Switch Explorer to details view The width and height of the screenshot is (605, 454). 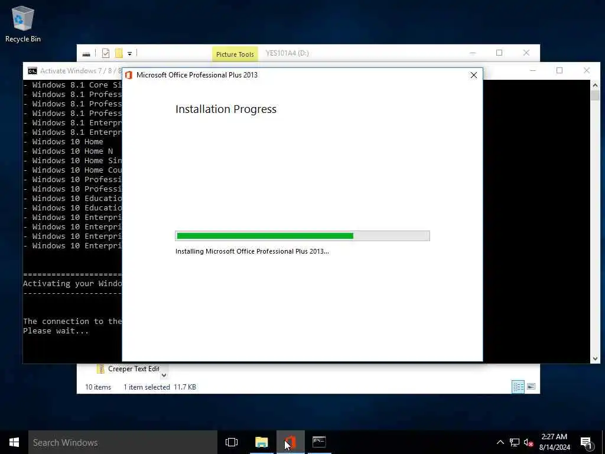pyautogui.click(x=518, y=387)
